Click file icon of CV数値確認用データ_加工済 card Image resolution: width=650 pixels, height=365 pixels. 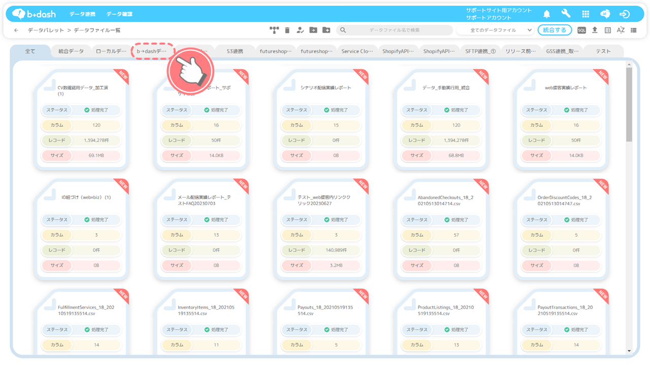pyautogui.click(x=49, y=85)
